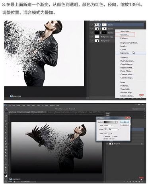Image resolution: width=148 pixels, height=184 pixels.
Task: Click the Ps application logo
Action: click(x=6, y=105)
